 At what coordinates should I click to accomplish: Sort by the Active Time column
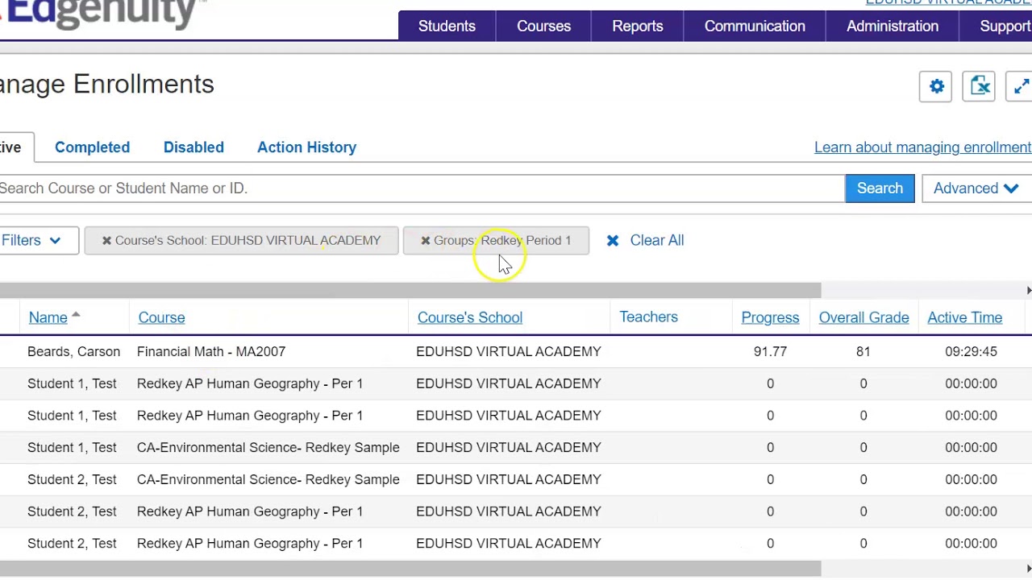tap(964, 317)
